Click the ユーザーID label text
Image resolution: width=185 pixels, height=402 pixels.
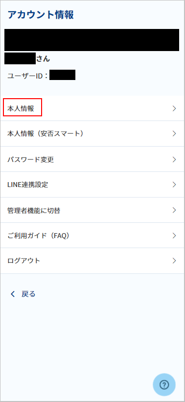click(28, 76)
